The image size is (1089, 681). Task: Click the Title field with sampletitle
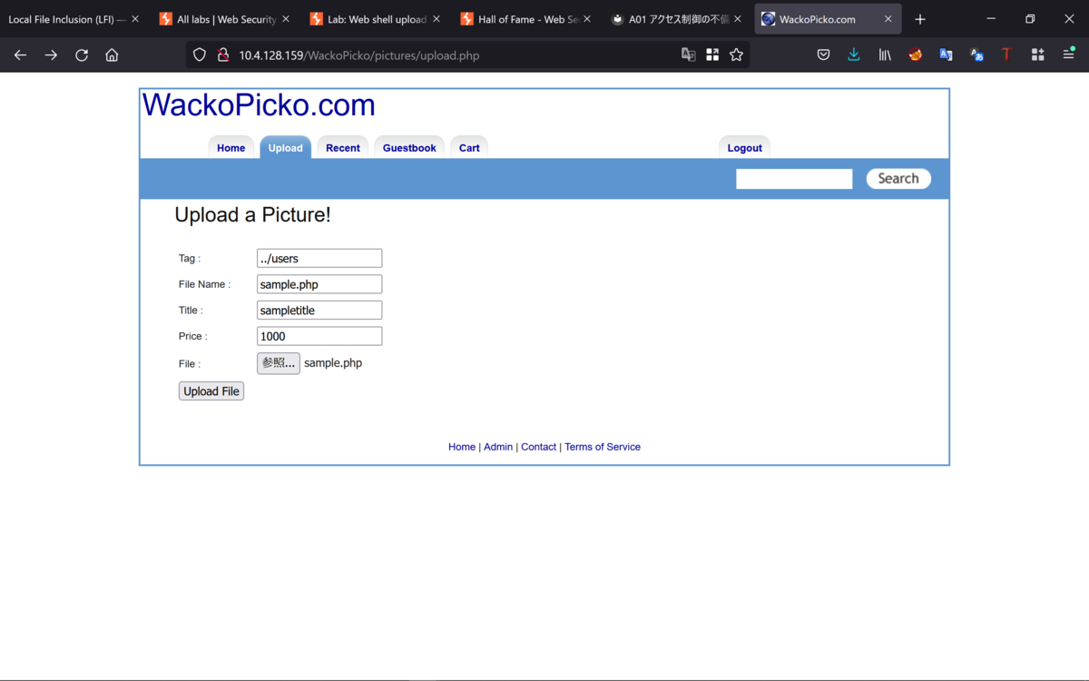pos(319,311)
